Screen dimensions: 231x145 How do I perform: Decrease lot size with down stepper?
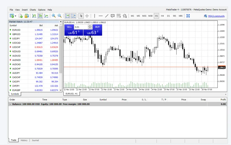(90, 28)
